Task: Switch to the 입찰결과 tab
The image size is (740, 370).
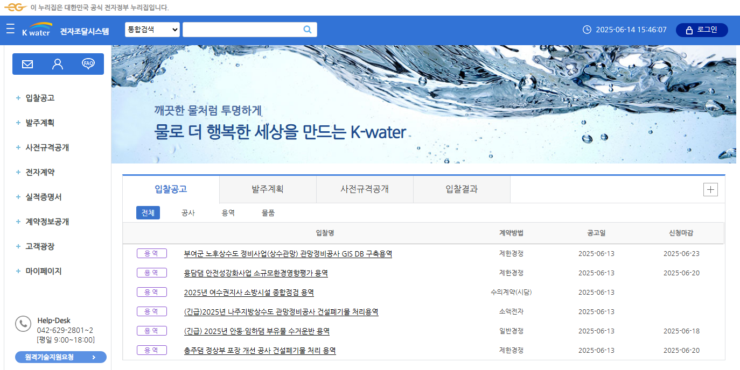Action: tap(462, 189)
